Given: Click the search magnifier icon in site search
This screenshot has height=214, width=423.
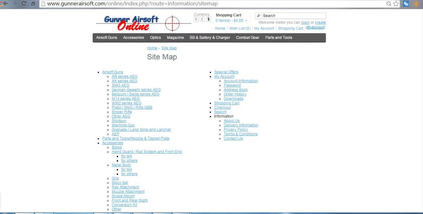Looking at the screenshot, I should click(258, 16).
